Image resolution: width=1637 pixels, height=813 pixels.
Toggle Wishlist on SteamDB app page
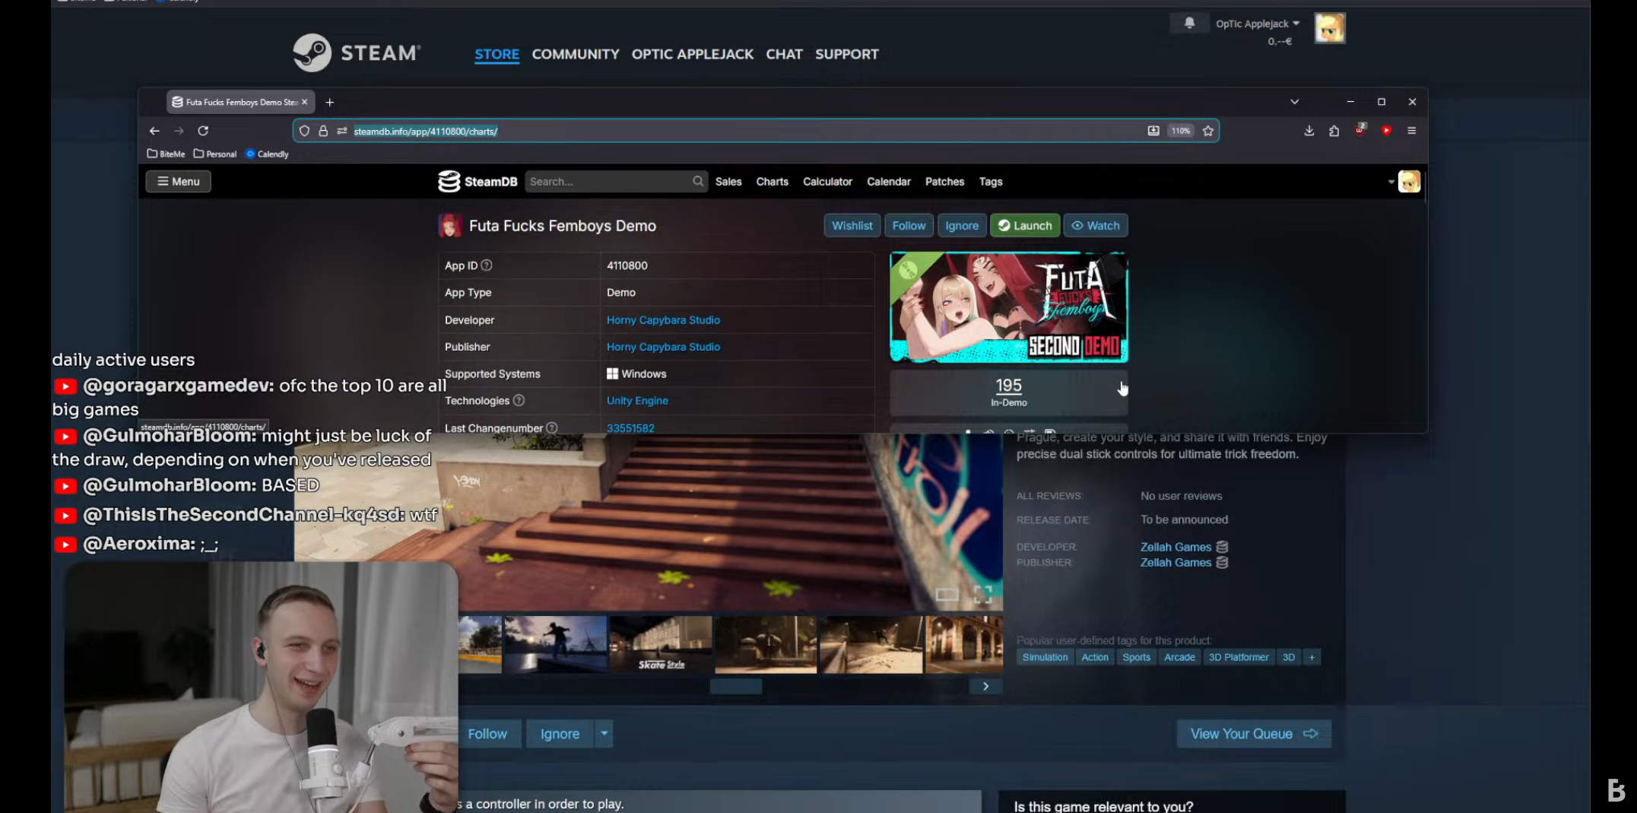pos(852,225)
